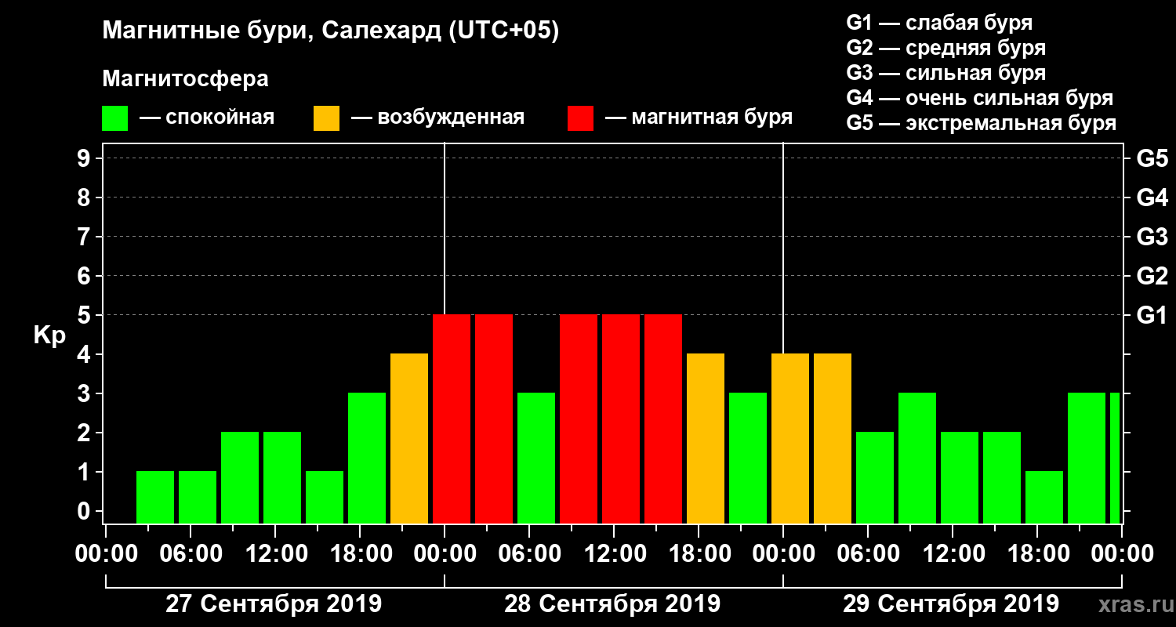
Task: Click the 'Kp' axis title
Action: [x=49, y=335]
